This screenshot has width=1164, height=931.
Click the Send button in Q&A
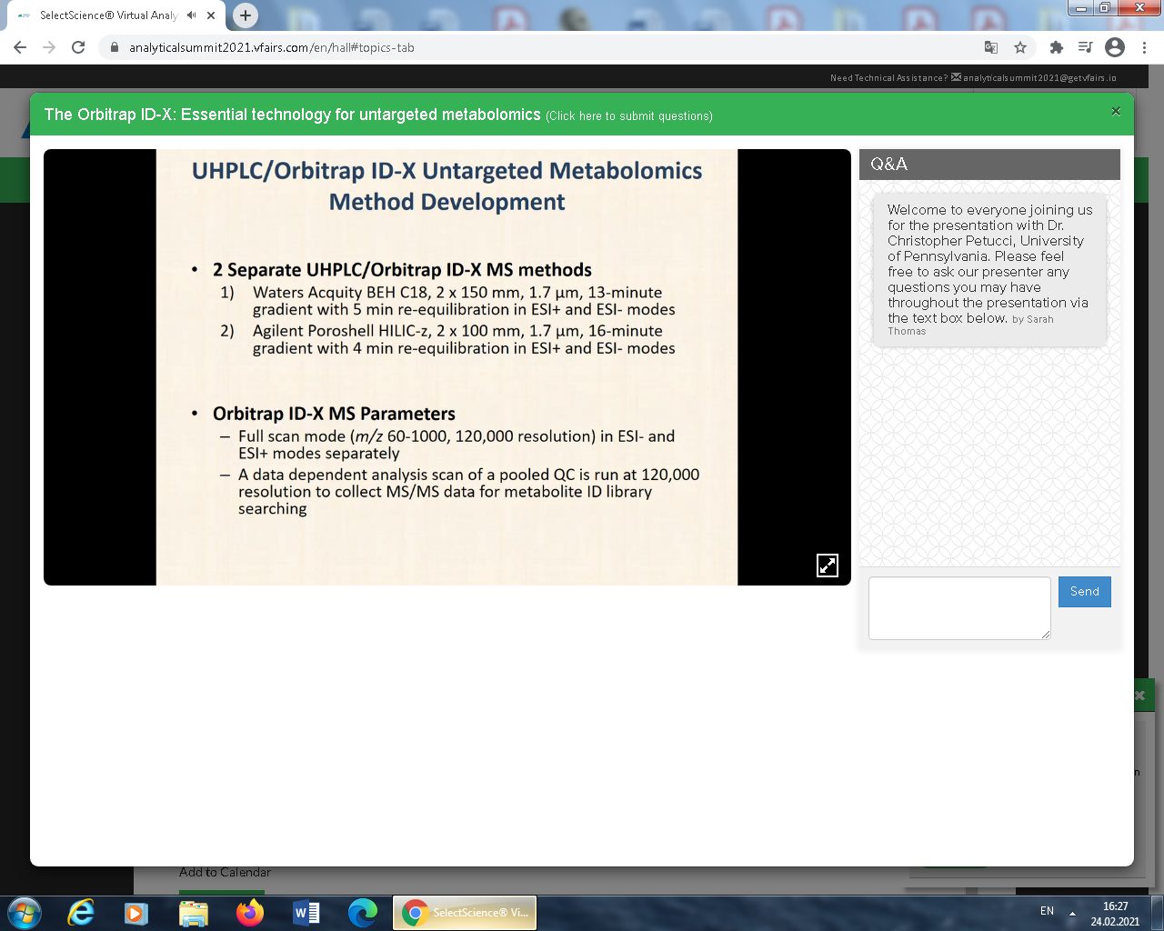(1084, 592)
